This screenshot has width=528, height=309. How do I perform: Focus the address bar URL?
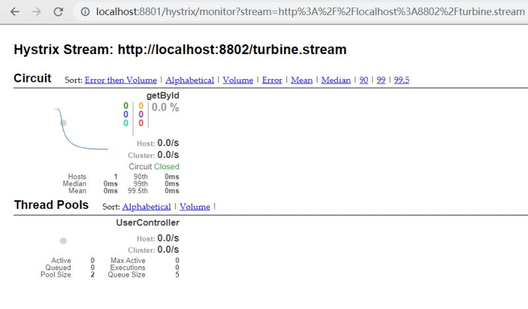(x=310, y=12)
